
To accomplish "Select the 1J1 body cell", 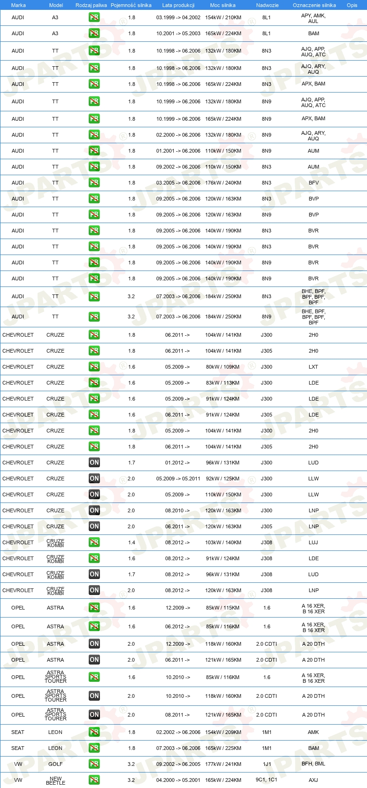I will click(267, 764).
